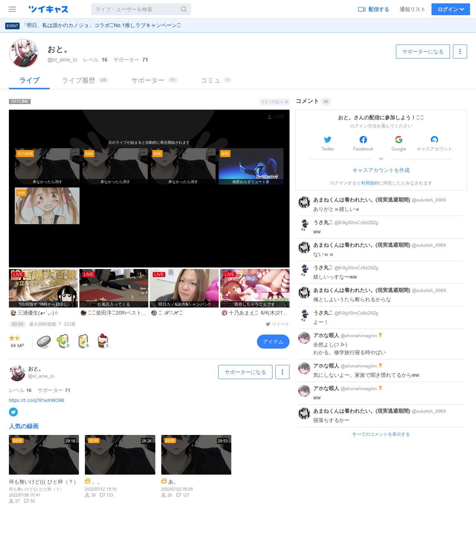Viewport: 476px width, 535px height.
Task: Click the search magnifier icon
Action: [184, 9]
